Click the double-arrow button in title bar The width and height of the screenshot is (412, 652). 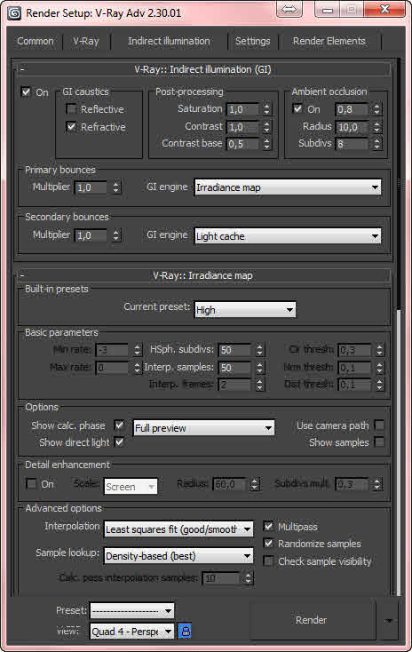tap(289, 9)
